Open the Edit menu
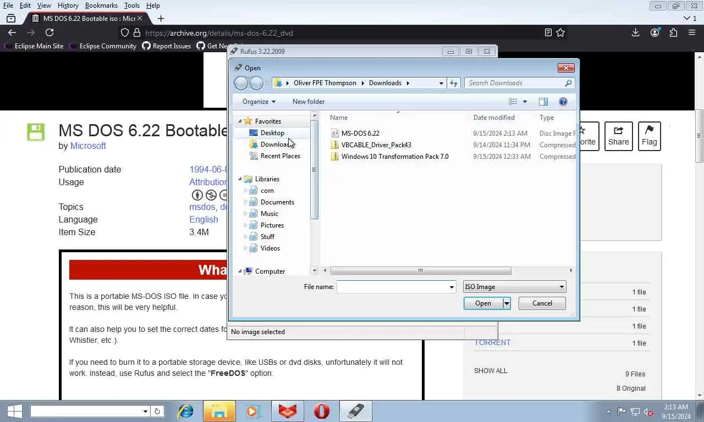Screen dimensions: 704x422 [x=25, y=5]
